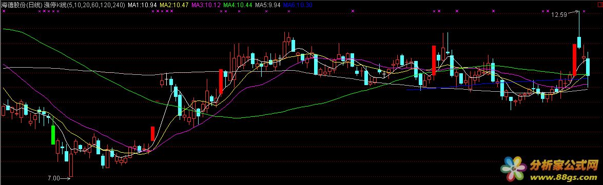Select the white MA1:10.94 label

coord(142,5)
